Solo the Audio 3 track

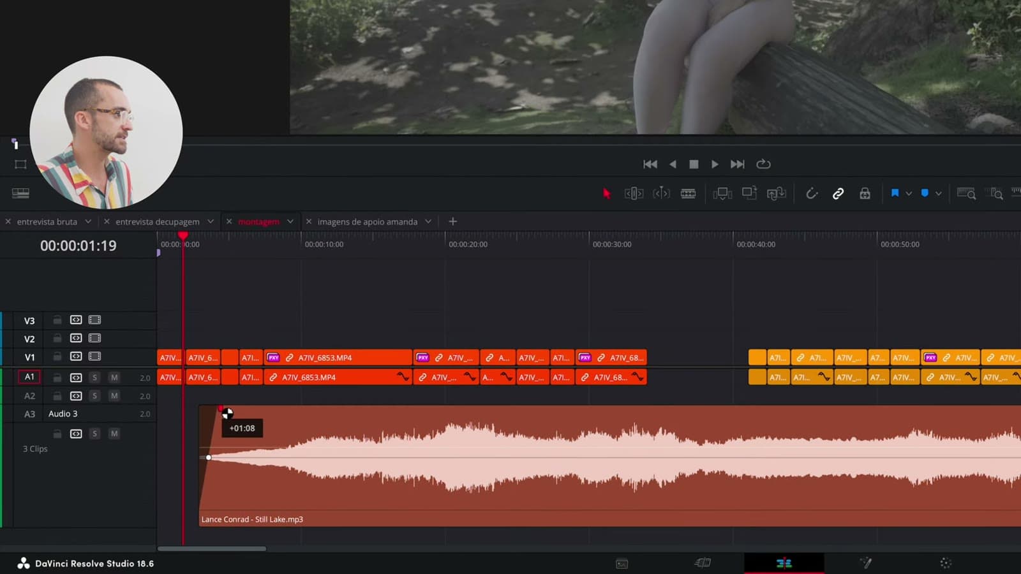click(x=94, y=434)
